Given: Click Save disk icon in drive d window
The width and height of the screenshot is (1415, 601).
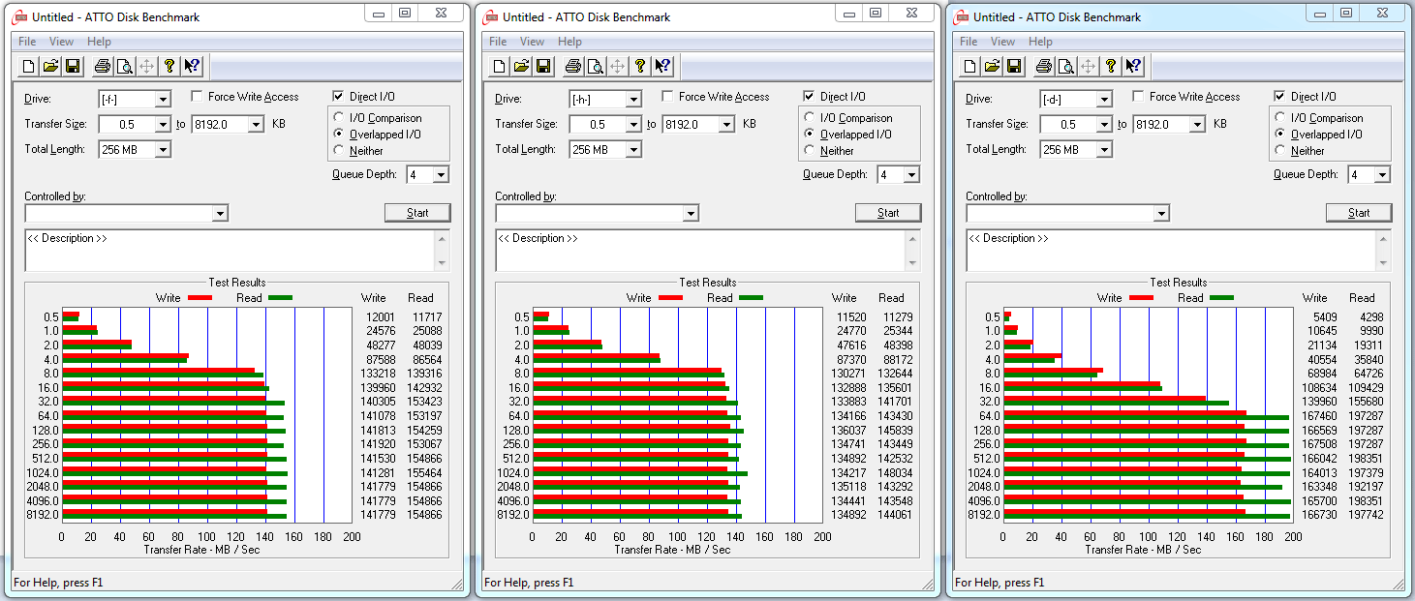Looking at the screenshot, I should [x=1014, y=66].
